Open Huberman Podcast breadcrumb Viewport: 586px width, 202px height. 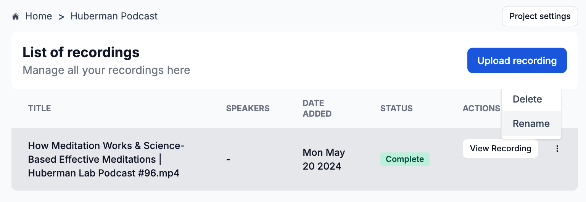[114, 16]
